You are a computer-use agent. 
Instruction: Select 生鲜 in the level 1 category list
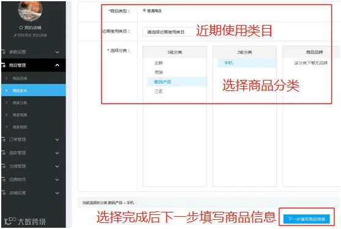[158, 63]
